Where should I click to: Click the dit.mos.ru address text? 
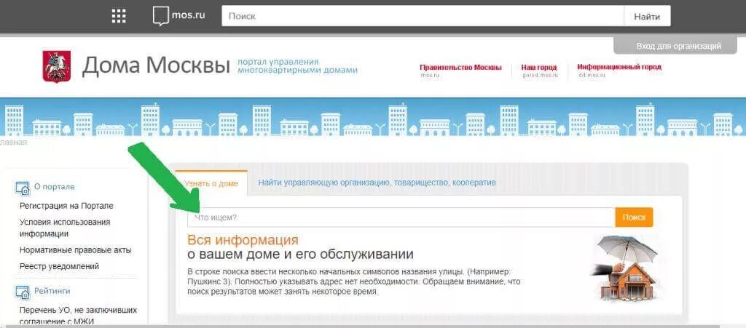(x=592, y=75)
